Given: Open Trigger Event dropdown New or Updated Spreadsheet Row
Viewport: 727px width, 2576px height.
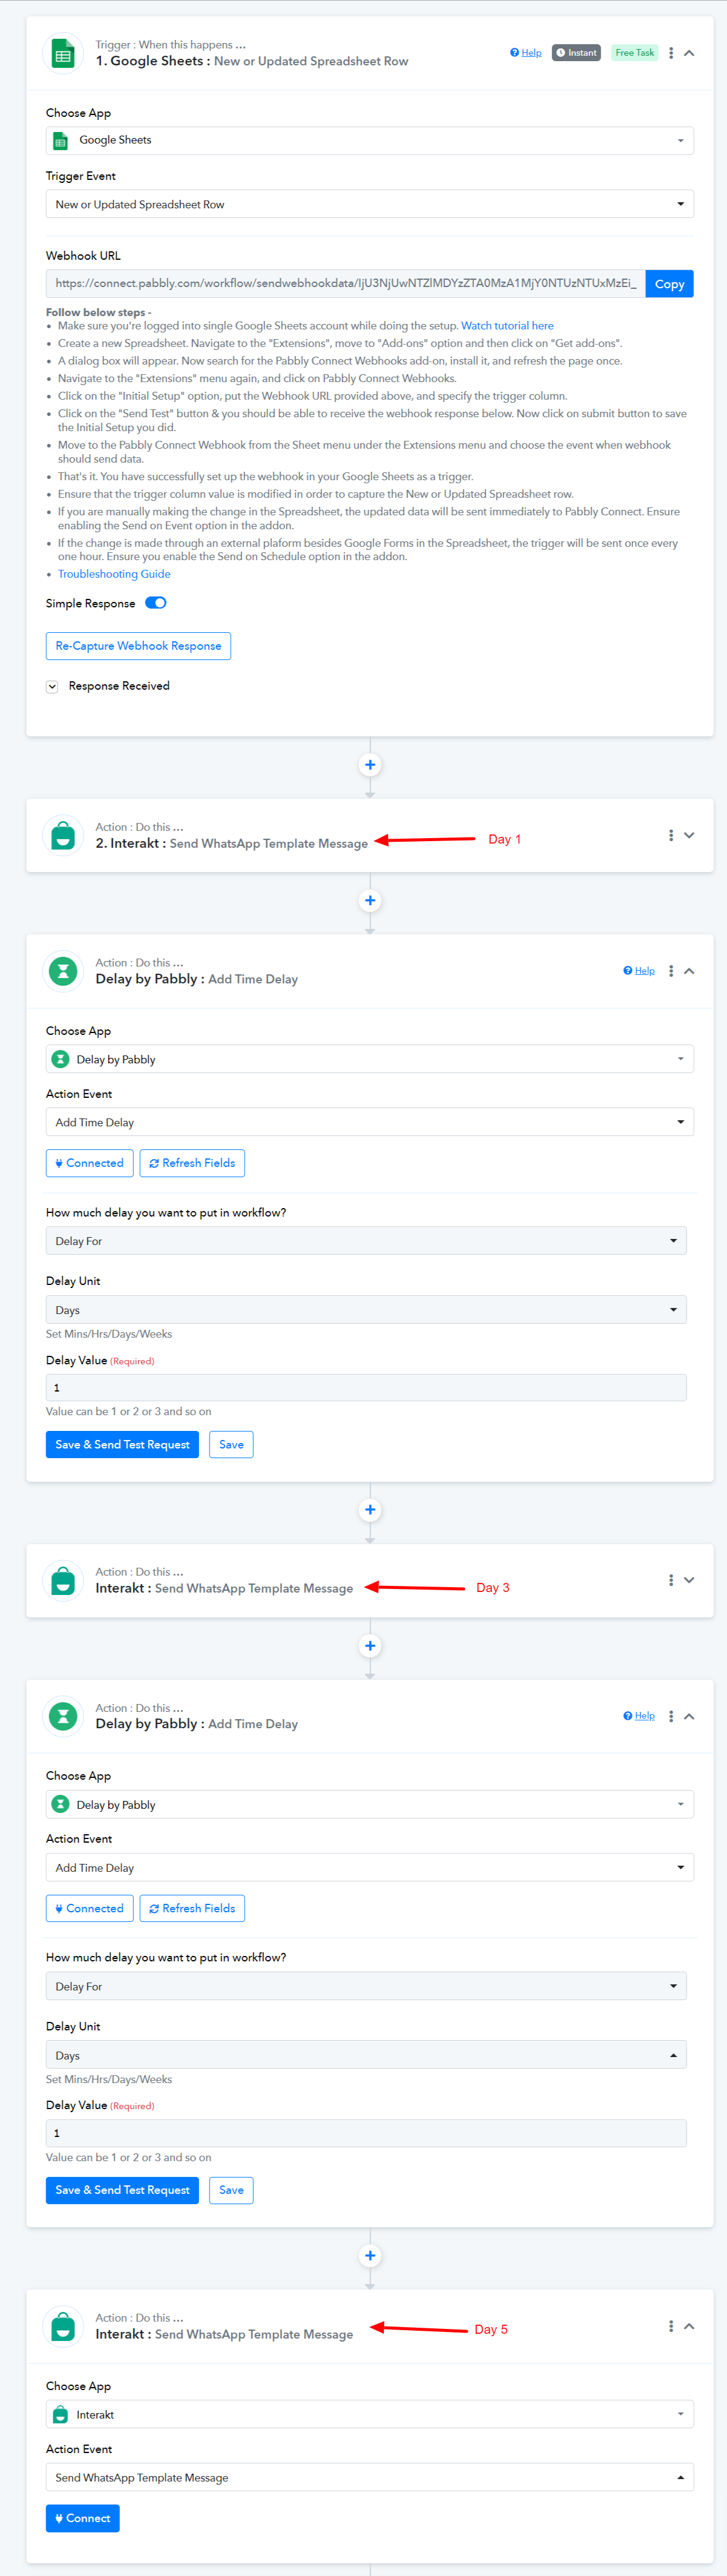Looking at the screenshot, I should coord(369,204).
